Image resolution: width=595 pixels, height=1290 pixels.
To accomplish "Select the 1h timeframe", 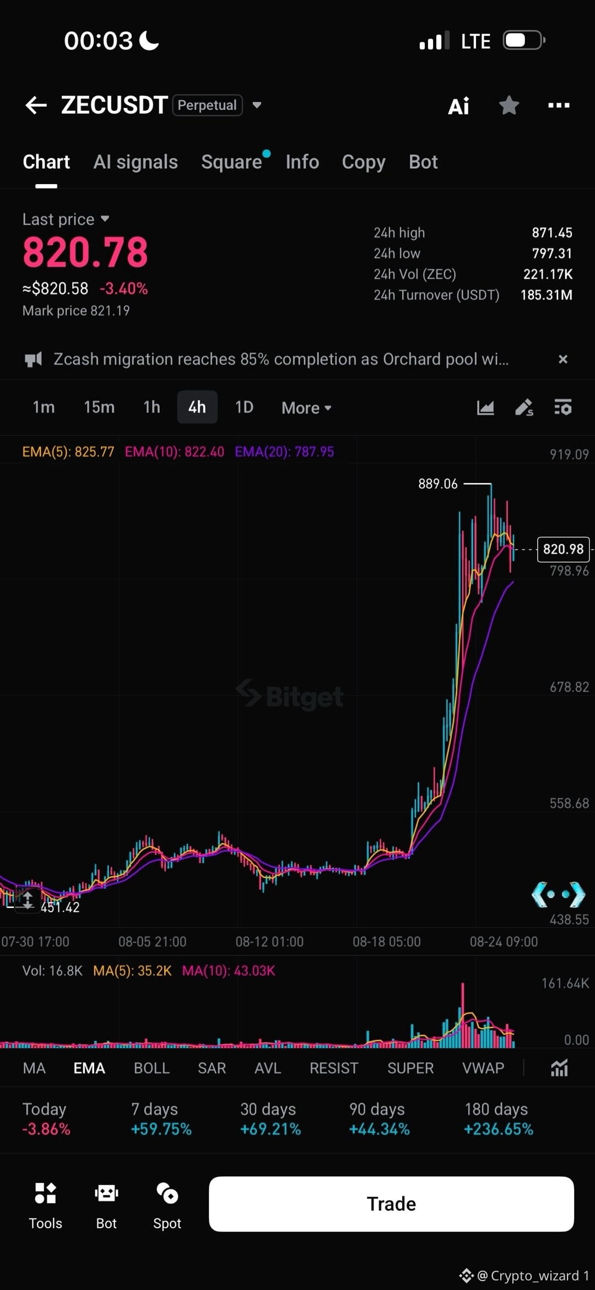I will [152, 407].
